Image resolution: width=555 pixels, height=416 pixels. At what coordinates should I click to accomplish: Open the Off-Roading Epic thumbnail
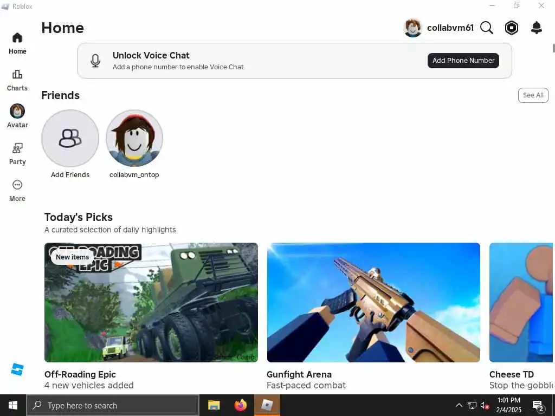pyautogui.click(x=151, y=302)
